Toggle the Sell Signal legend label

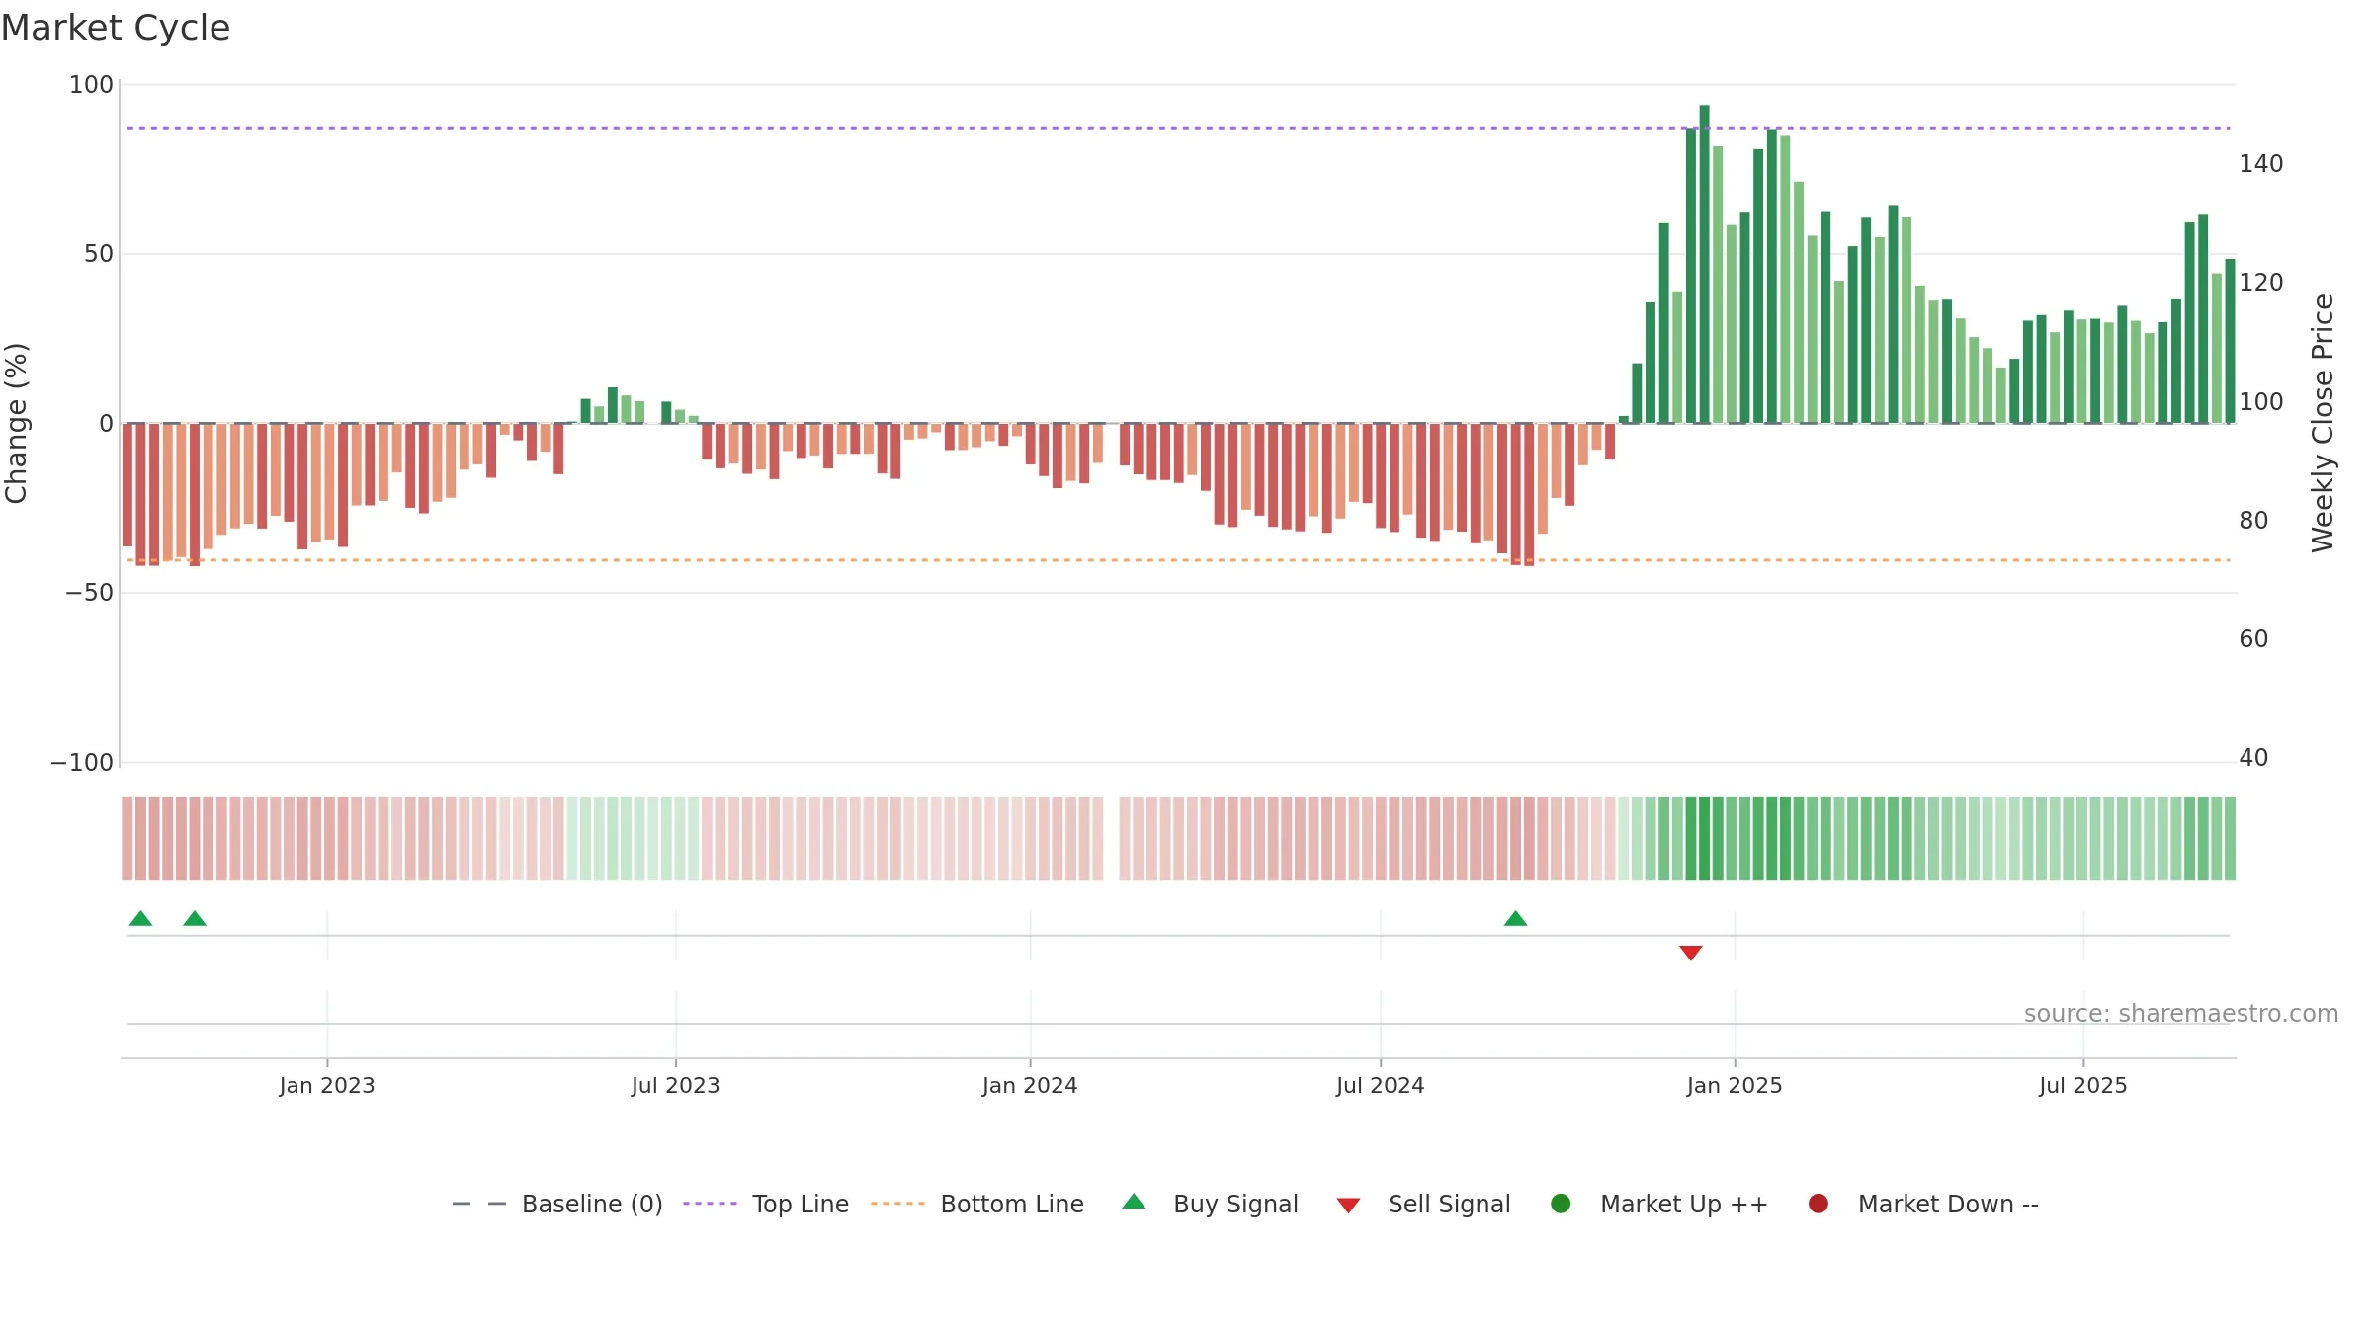pos(1449,1204)
